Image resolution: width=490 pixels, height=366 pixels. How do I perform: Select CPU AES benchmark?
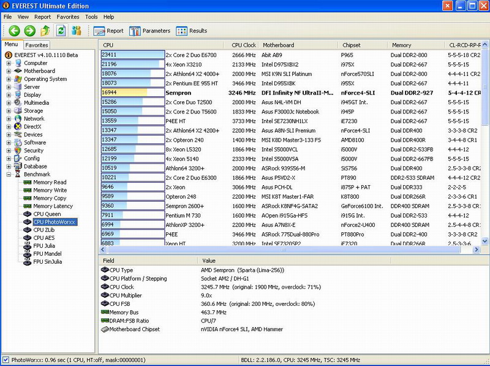[x=43, y=238]
